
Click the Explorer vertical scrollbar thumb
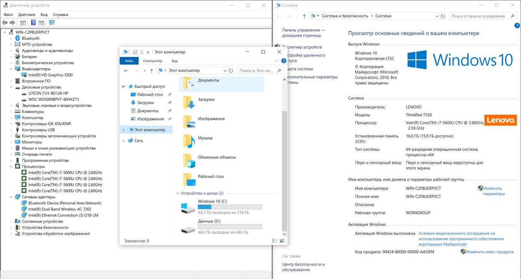(285, 171)
